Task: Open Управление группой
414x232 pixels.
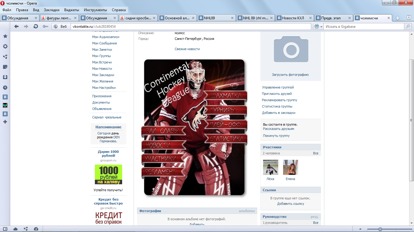Action: pos(278,87)
